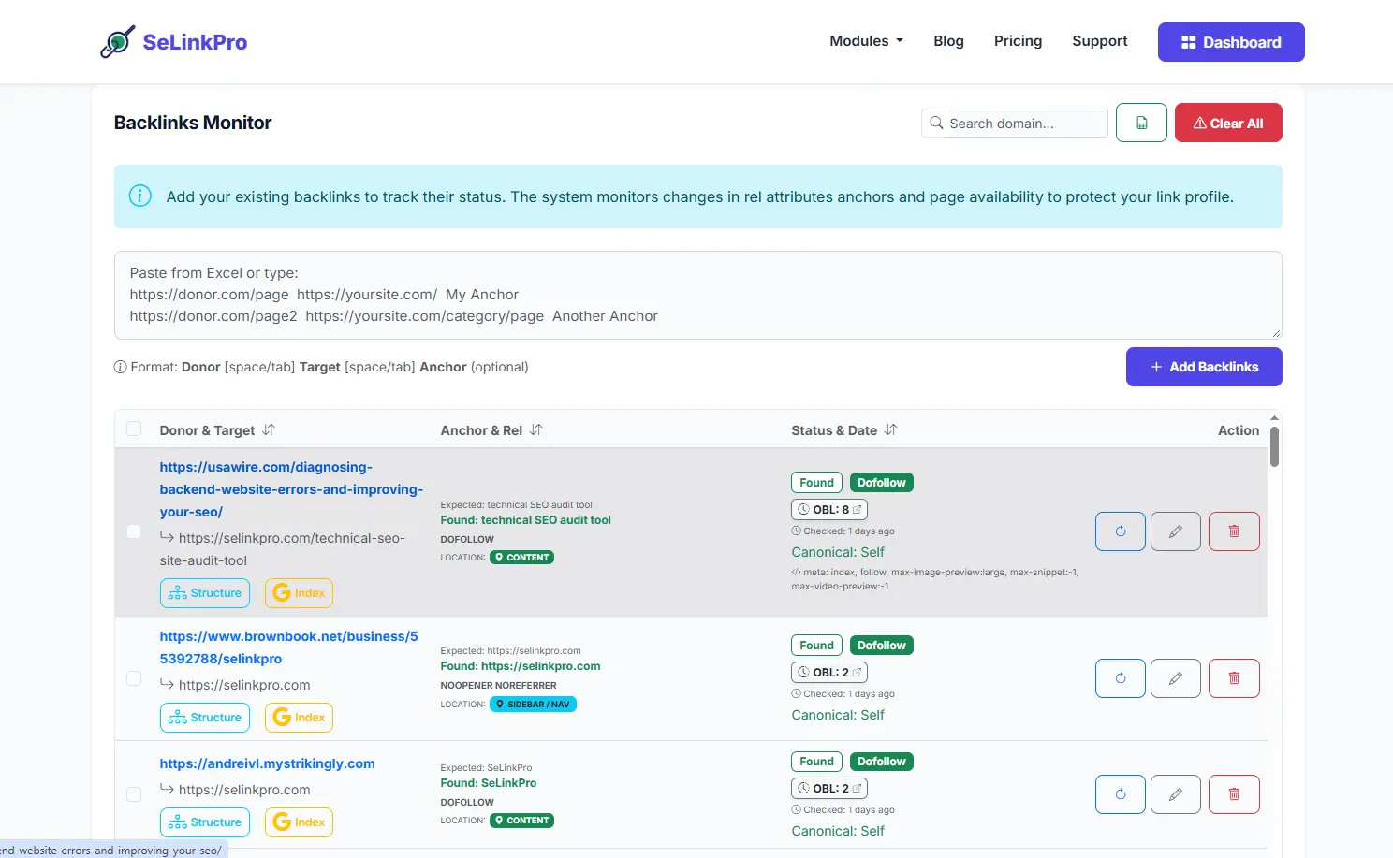1393x858 pixels.
Task: Click the Add Backlinks button
Action: pyautogui.click(x=1204, y=367)
